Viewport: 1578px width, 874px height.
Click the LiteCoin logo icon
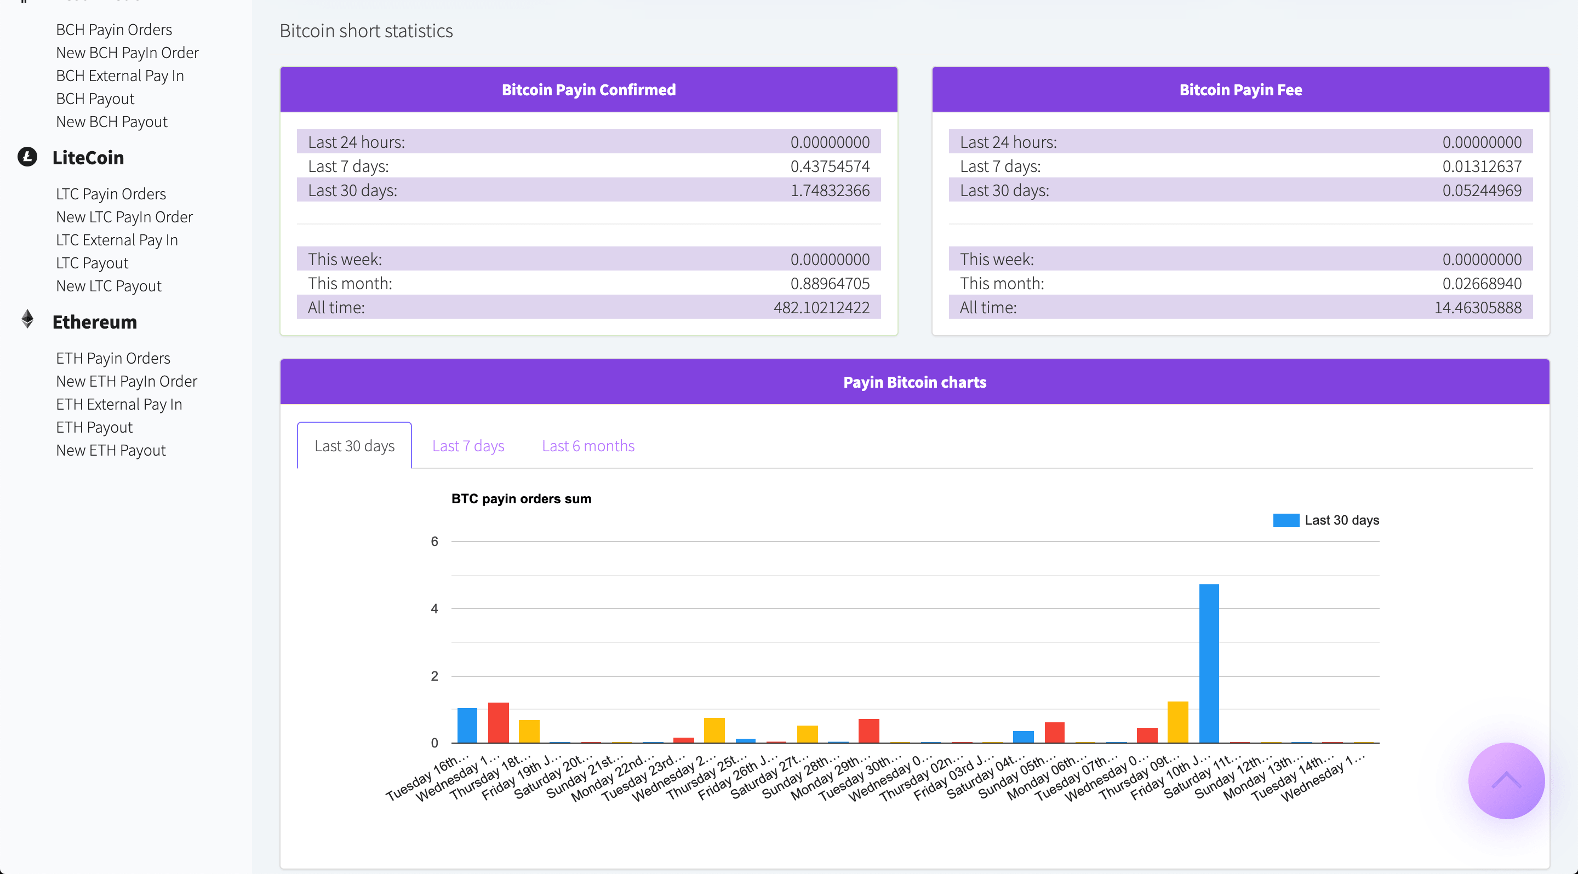[27, 157]
